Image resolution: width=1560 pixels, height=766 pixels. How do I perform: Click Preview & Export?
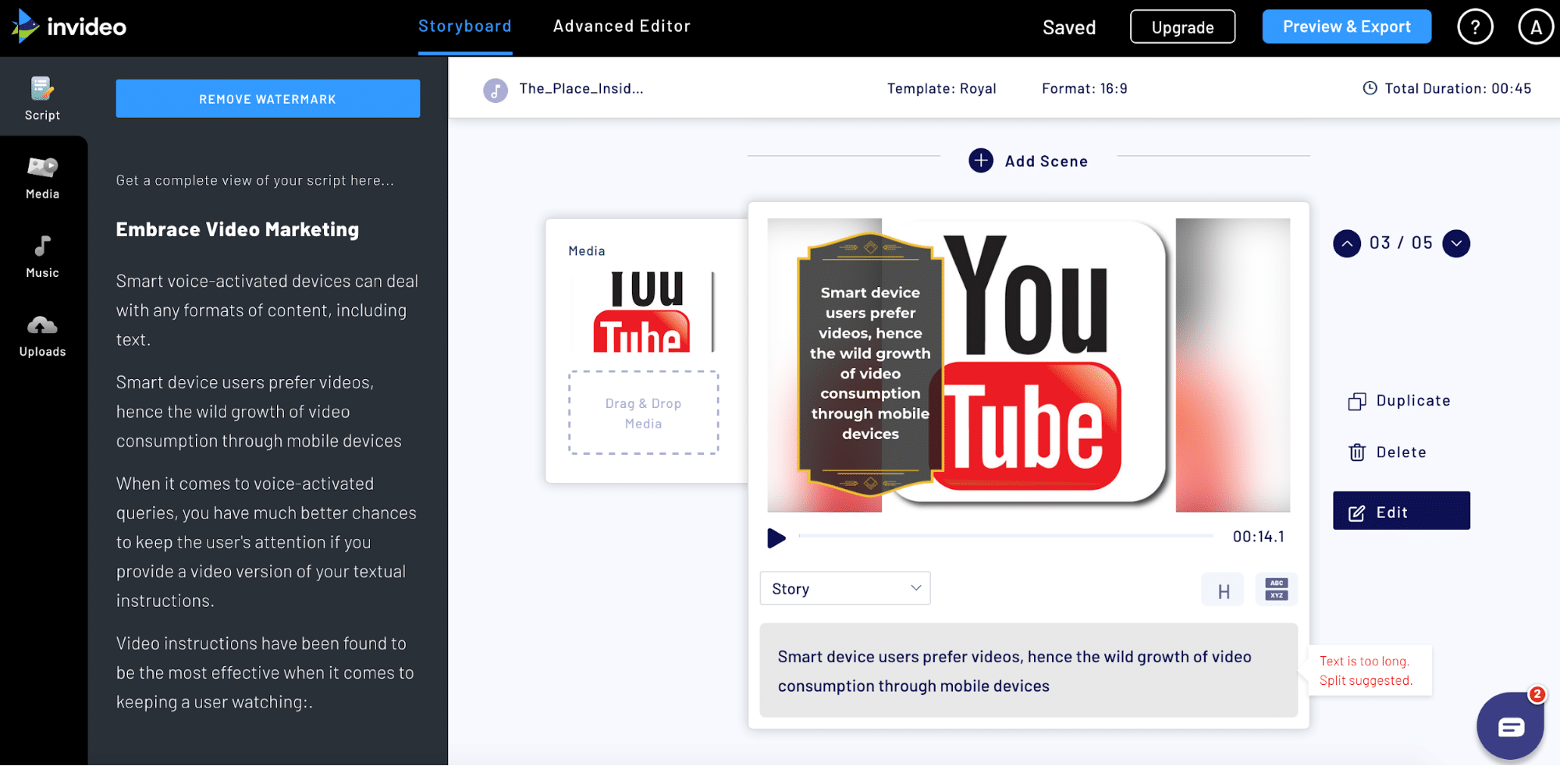1346,27
